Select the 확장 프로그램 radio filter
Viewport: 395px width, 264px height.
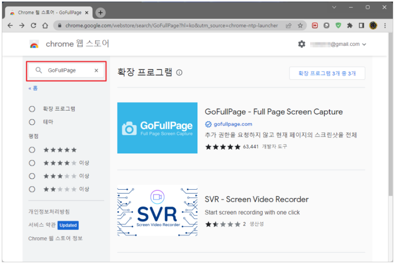[32, 109]
